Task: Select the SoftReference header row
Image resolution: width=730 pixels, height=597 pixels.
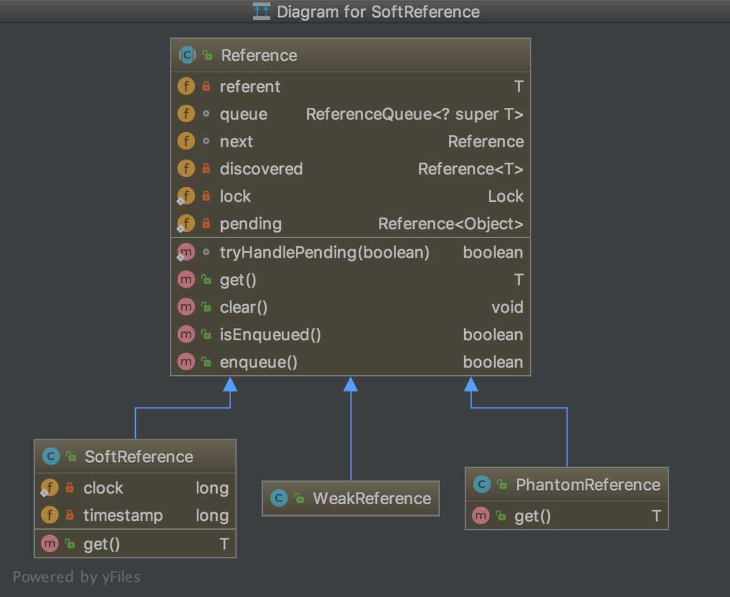Action: 135,456
